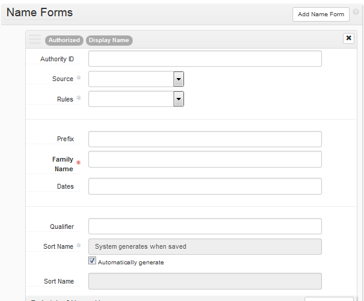Click into the Prefix field
The width and height of the screenshot is (364, 301).
[x=205, y=139]
